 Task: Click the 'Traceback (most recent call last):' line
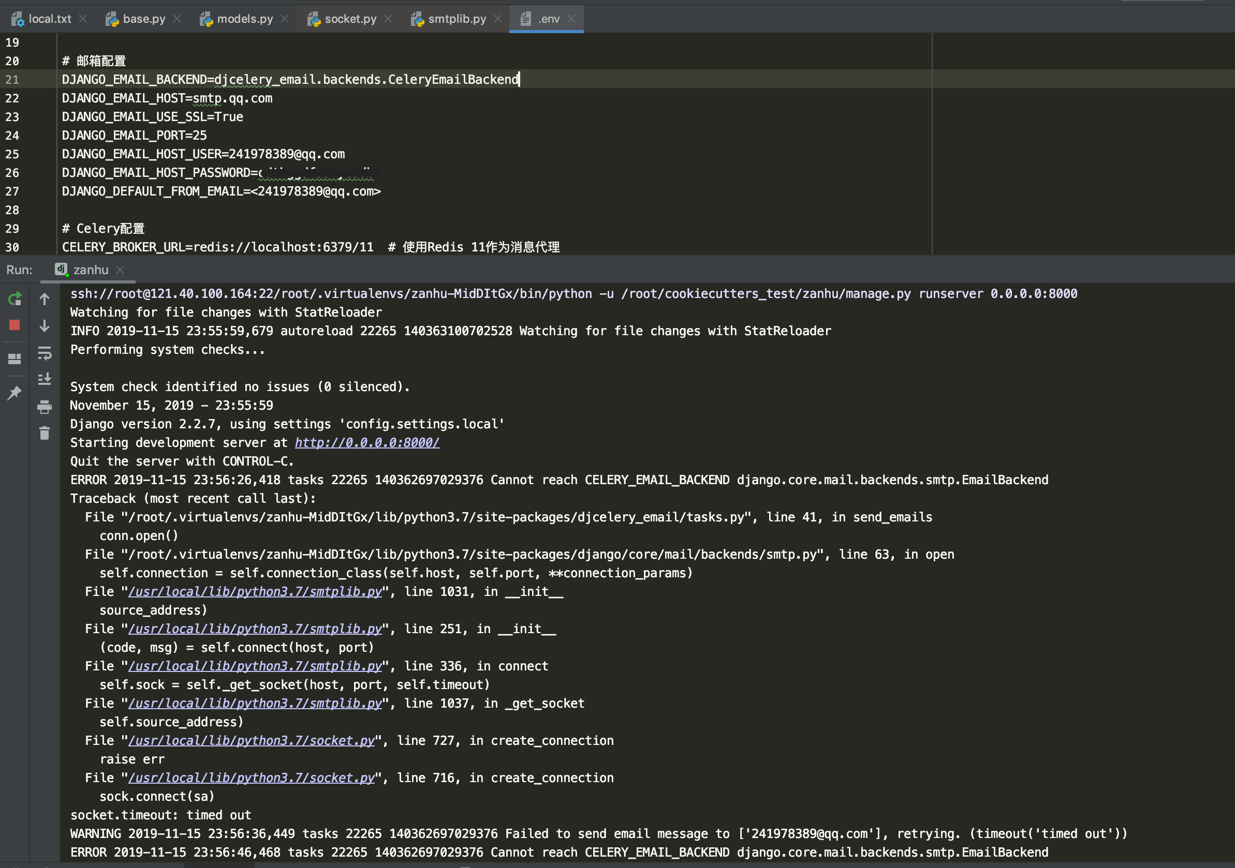coord(193,499)
